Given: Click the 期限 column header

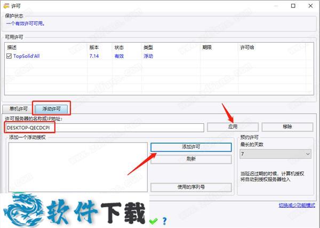Looking at the screenshot, I should point(207,48).
